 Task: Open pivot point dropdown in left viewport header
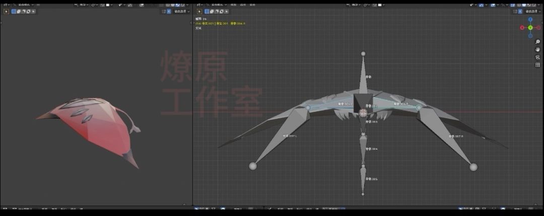point(94,5)
